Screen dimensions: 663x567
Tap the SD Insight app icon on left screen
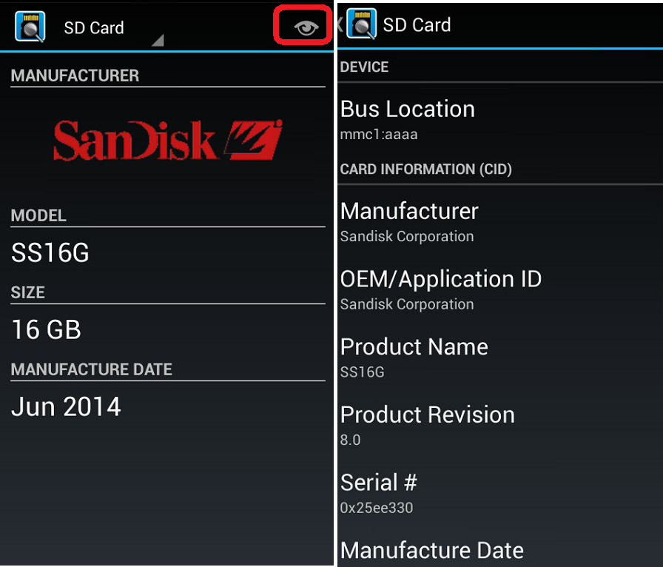[28, 24]
